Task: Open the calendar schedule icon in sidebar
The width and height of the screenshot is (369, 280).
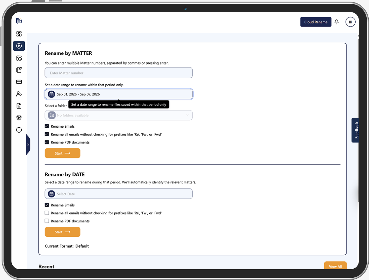Action: [x=19, y=58]
